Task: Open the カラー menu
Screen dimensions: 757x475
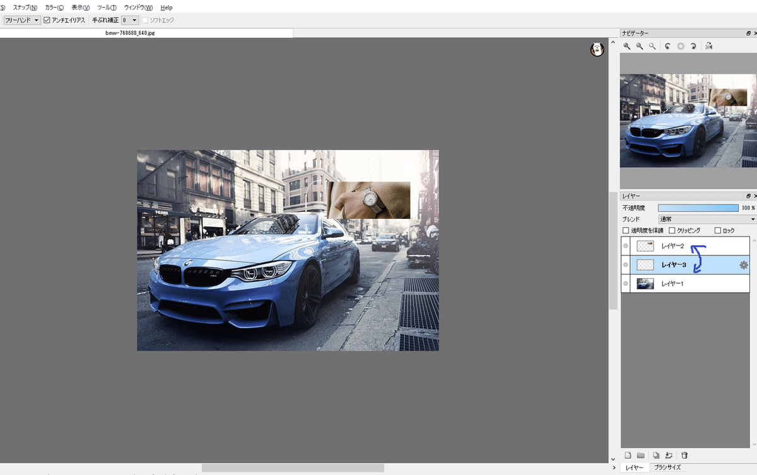Action: (54, 7)
